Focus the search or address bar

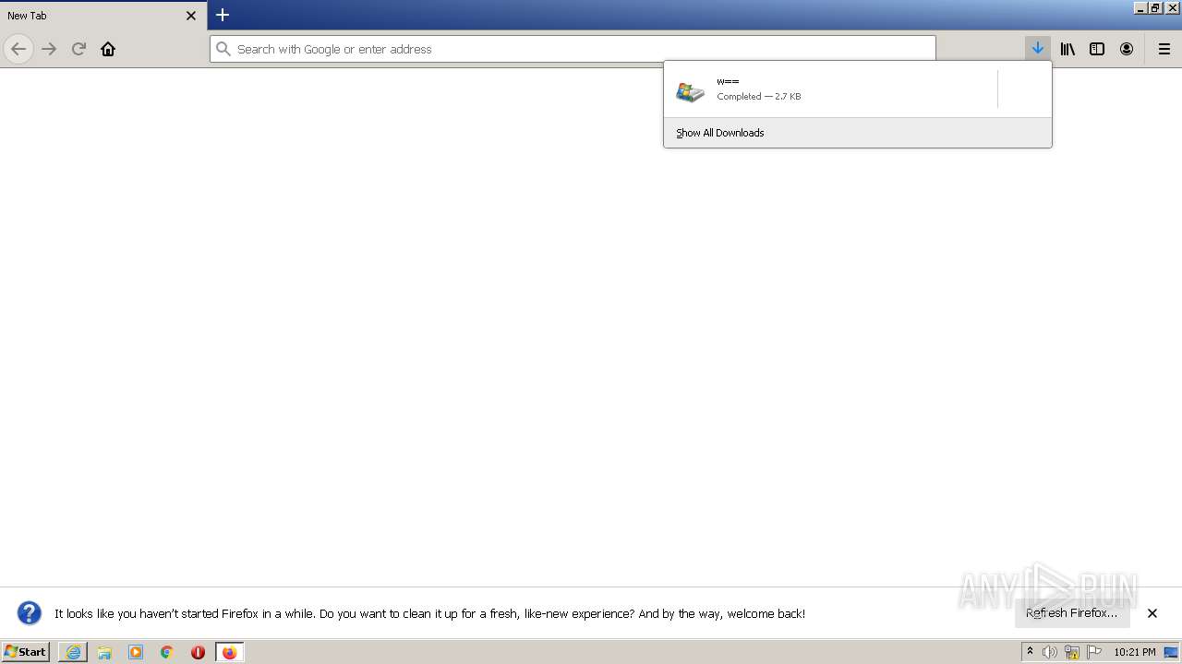coord(573,49)
